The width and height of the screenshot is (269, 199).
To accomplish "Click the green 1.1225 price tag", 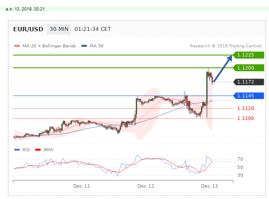I will point(249,55).
